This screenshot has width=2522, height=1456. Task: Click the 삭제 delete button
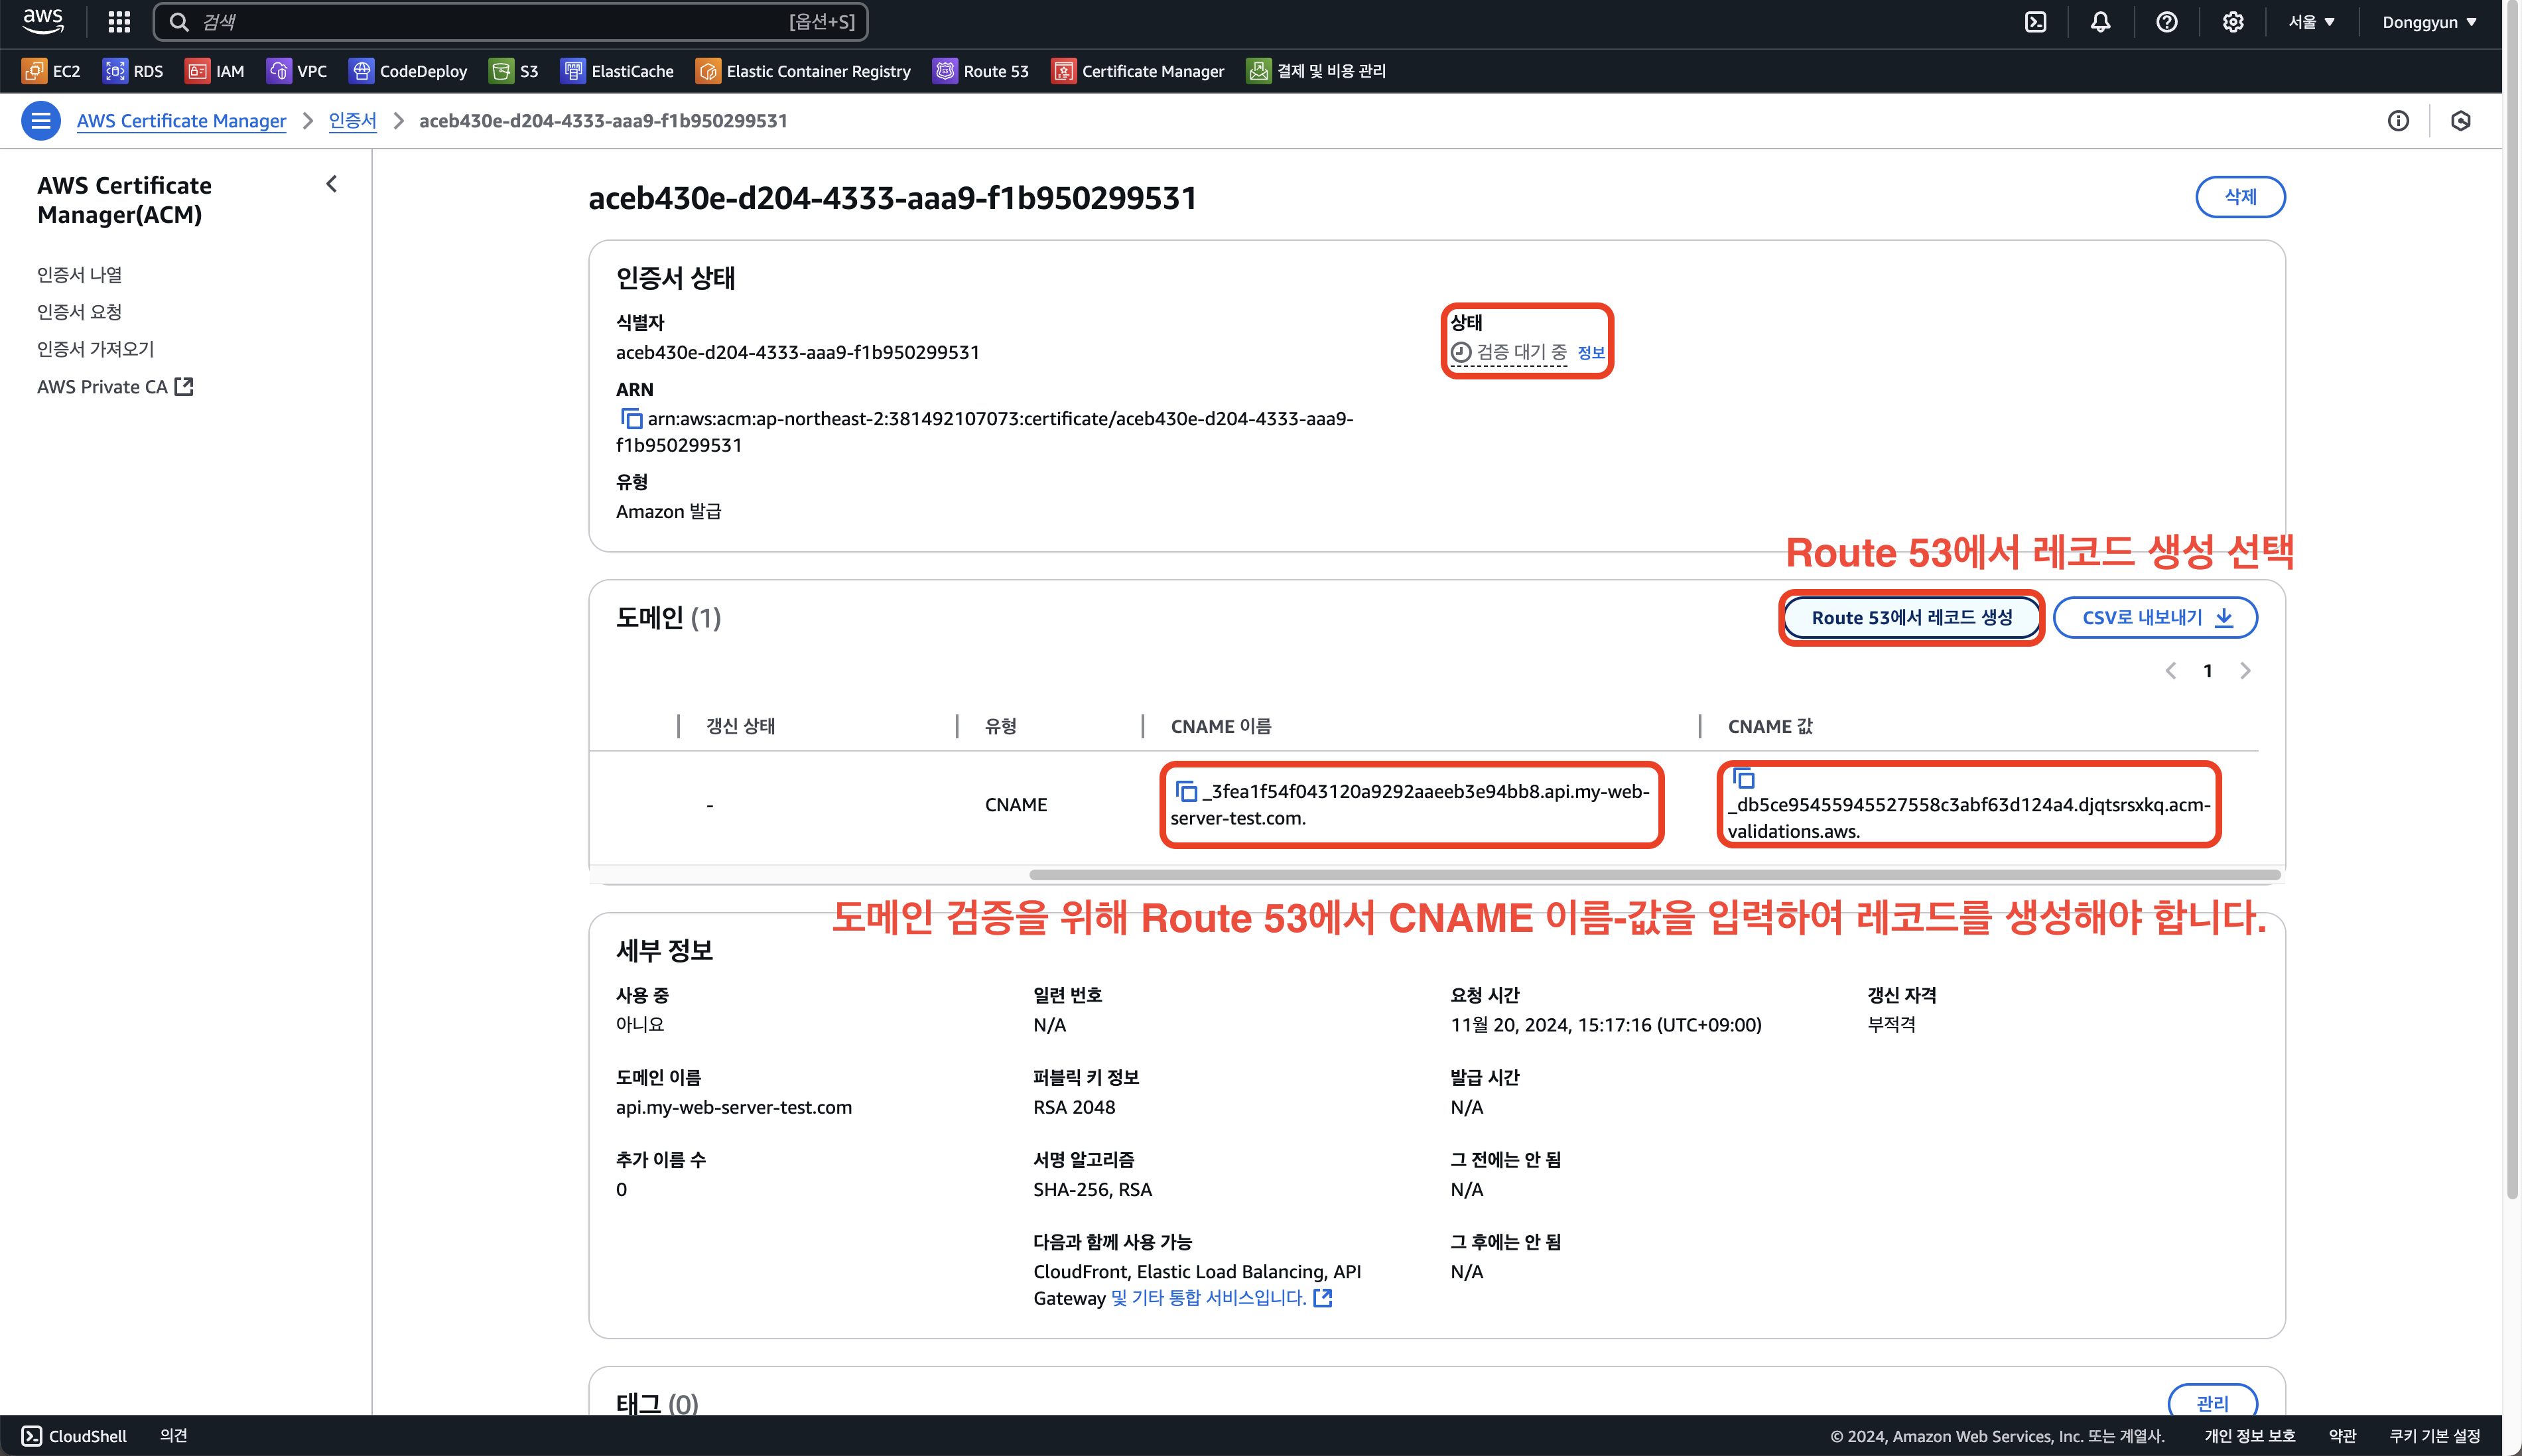tap(2239, 197)
